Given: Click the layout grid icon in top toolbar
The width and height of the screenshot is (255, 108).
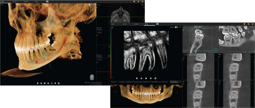Looking at the screenshot, I should coord(47,2).
